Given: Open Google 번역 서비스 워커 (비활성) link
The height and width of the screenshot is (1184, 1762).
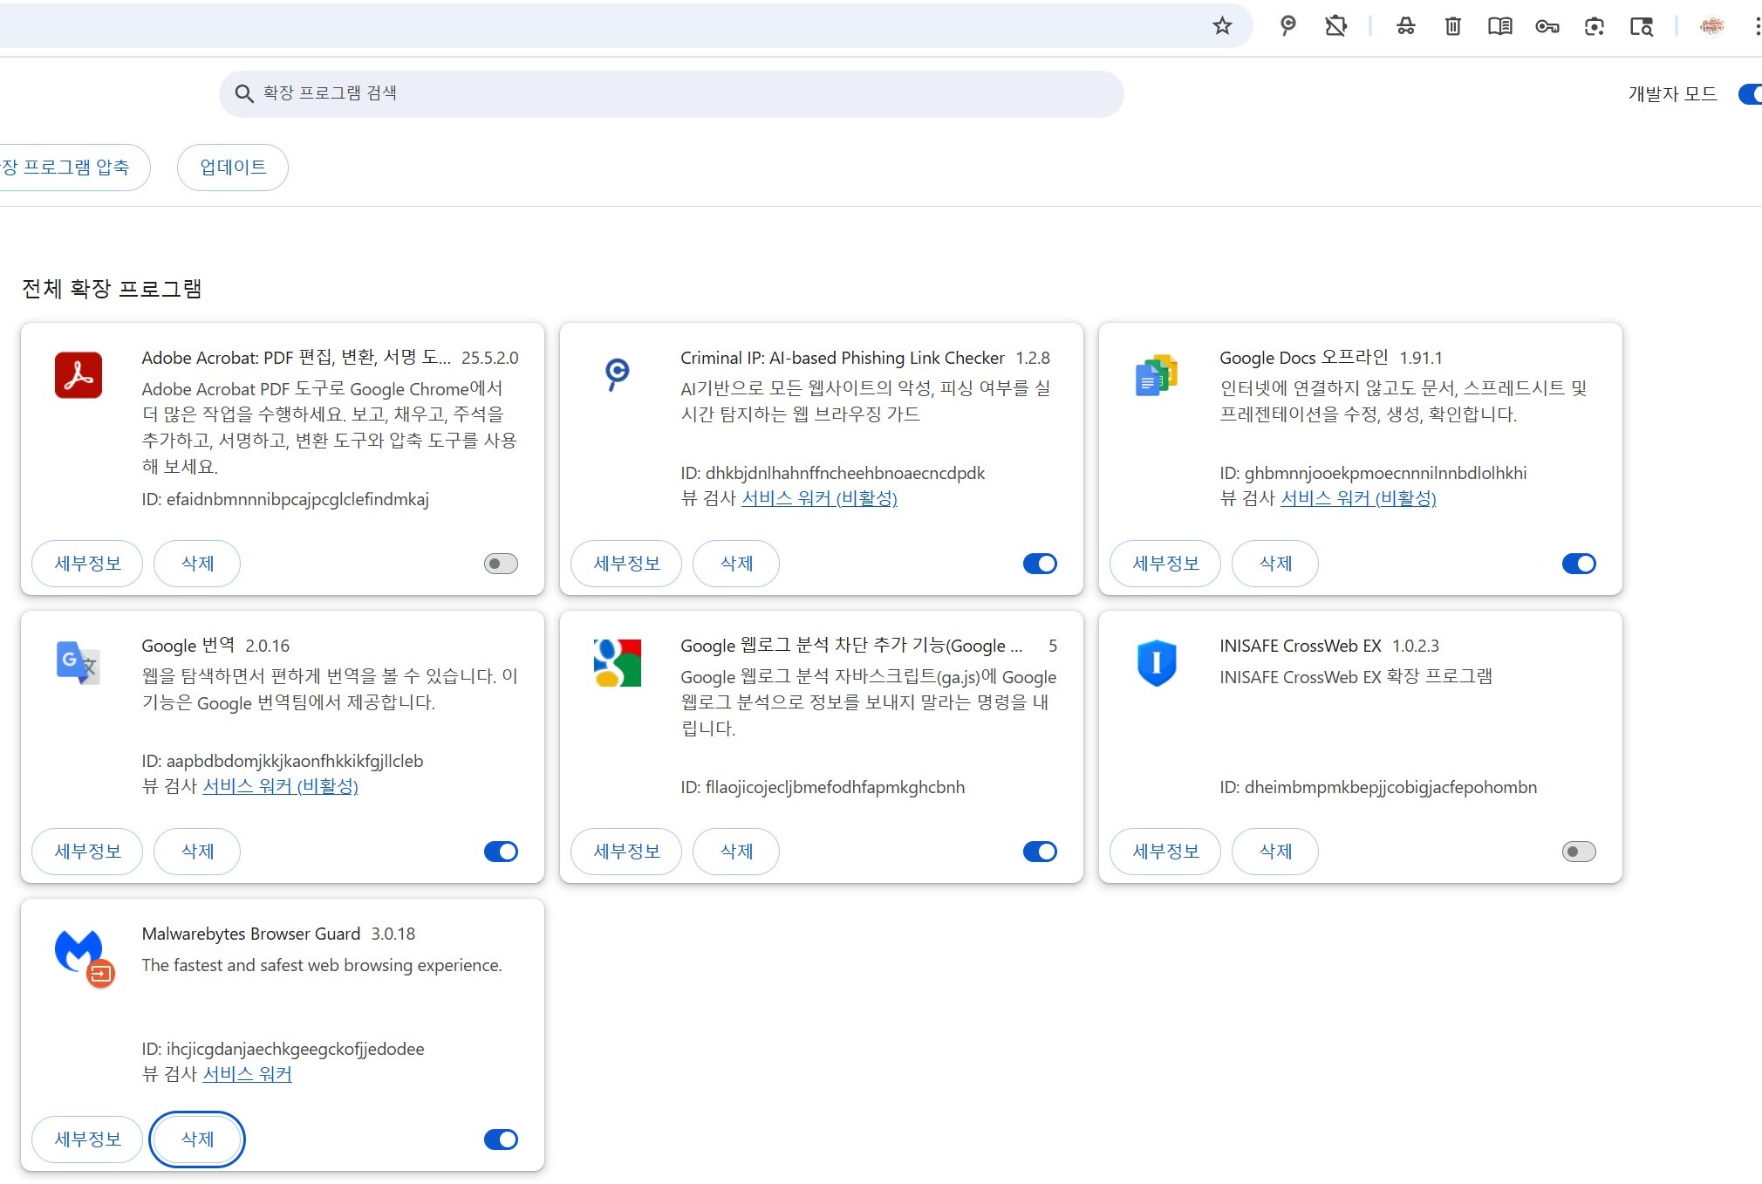Looking at the screenshot, I should pyautogui.click(x=280, y=786).
